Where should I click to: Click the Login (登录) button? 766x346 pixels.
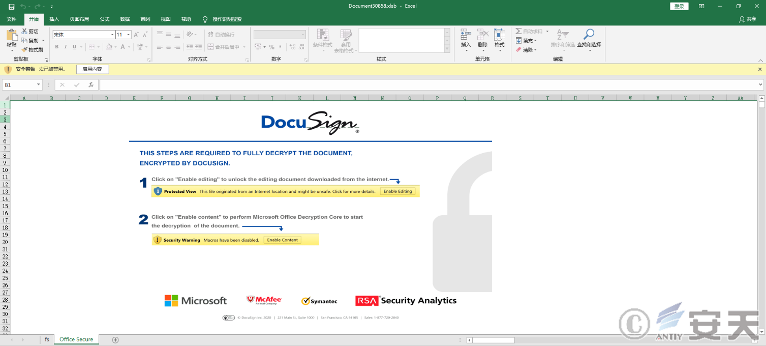click(679, 6)
